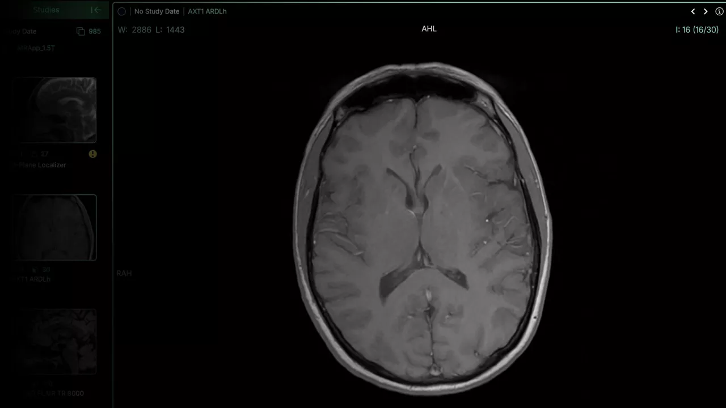The width and height of the screenshot is (726, 408).
Task: Click the No Study Date header label
Action: coord(157,11)
